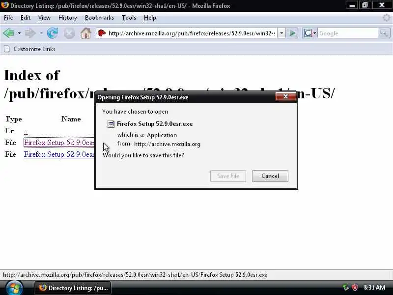Click 'Would you like to save this file?' text
Viewport: 393px width, 295px height.
[143, 155]
